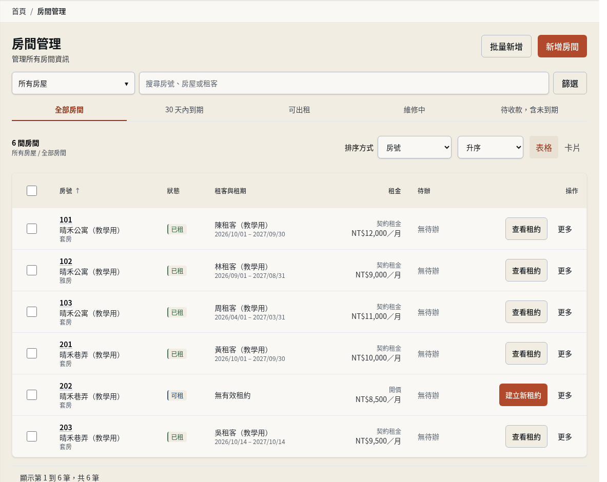Screen dimensions: 607x482
Task: Open the 所有房屋 property dropdown
Action: click(73, 83)
